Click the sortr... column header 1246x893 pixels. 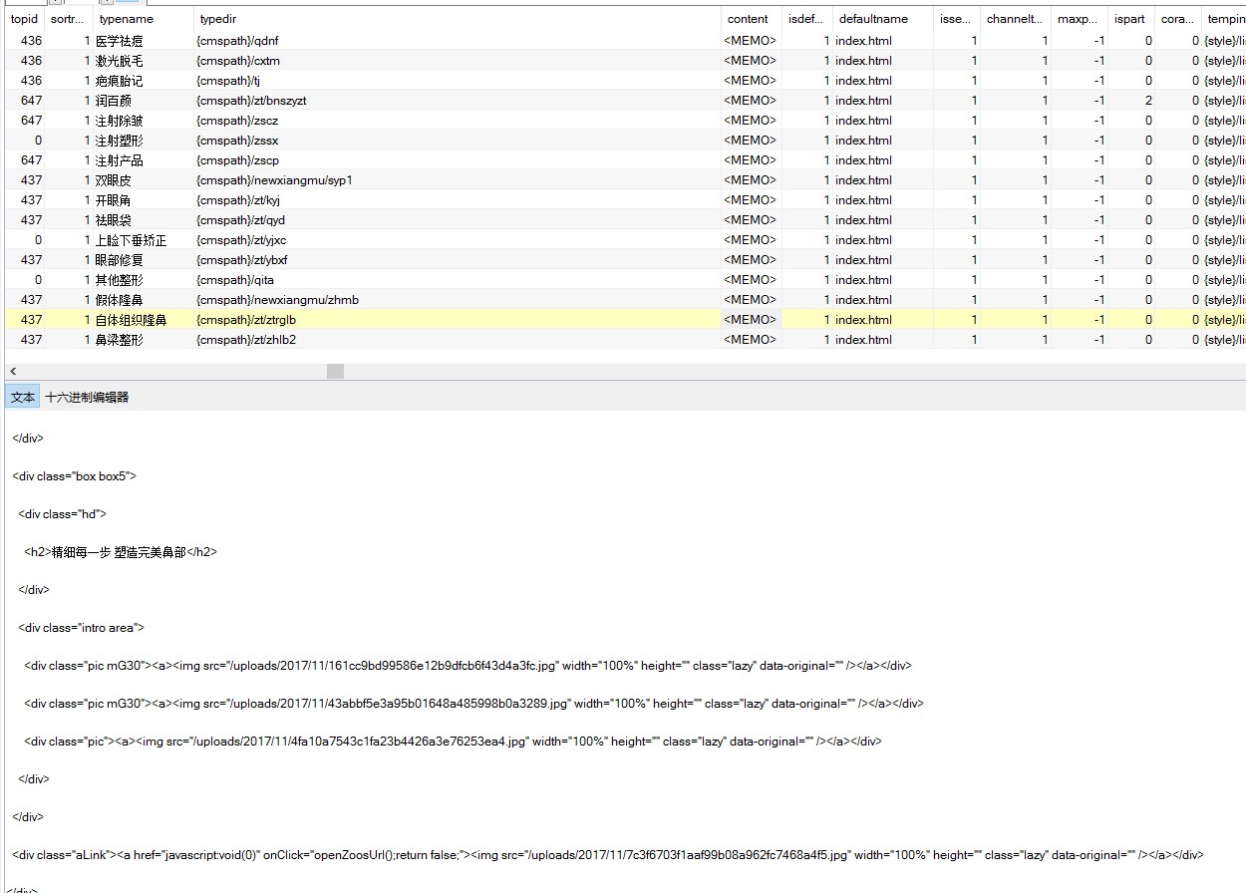pyautogui.click(x=68, y=19)
